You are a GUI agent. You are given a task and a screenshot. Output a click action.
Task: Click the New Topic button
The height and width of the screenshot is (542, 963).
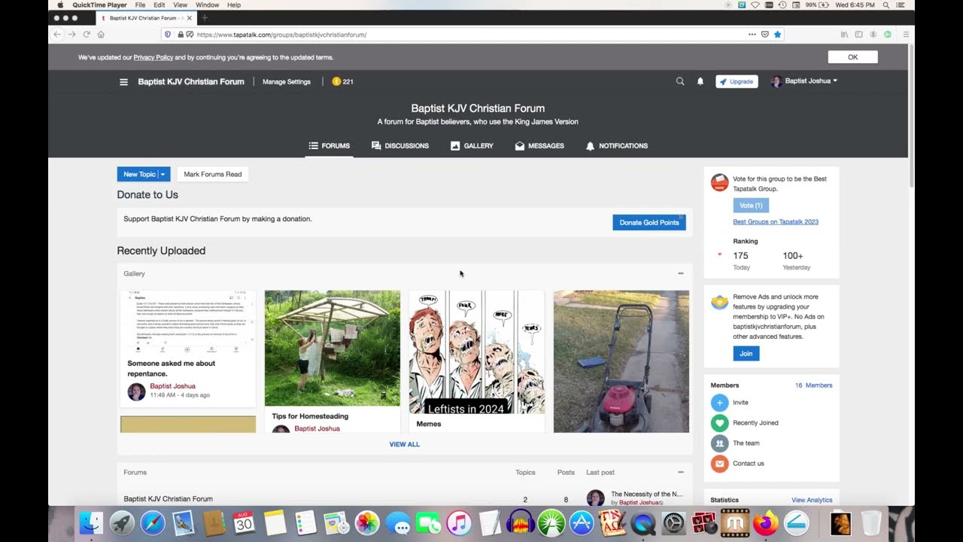point(138,174)
